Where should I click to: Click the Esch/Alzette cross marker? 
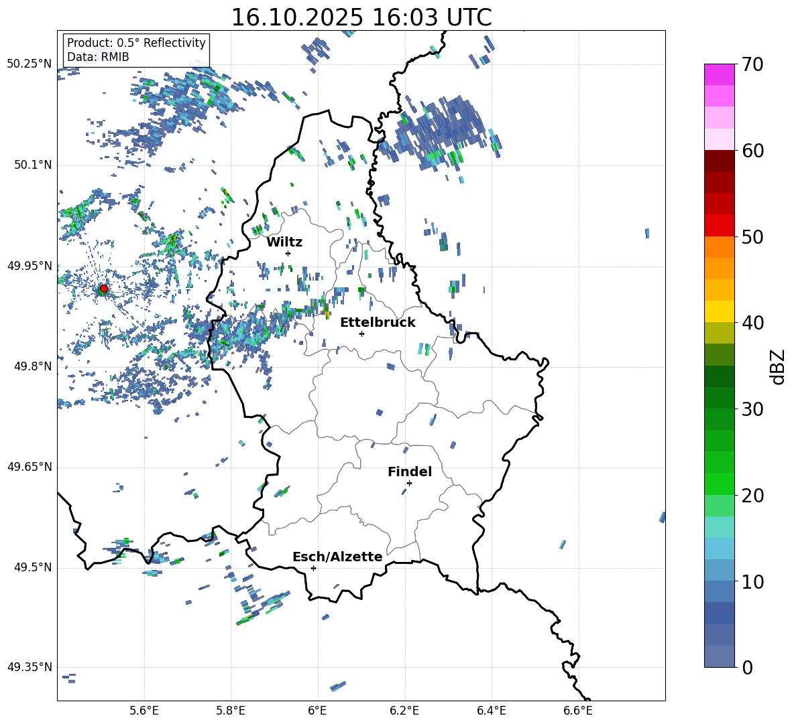313,568
